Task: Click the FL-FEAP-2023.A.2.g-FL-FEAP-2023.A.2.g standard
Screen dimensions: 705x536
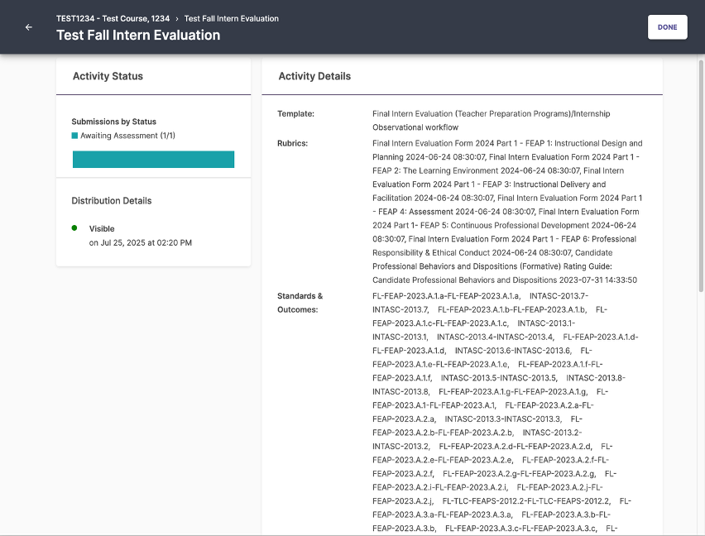Action: click(520, 474)
